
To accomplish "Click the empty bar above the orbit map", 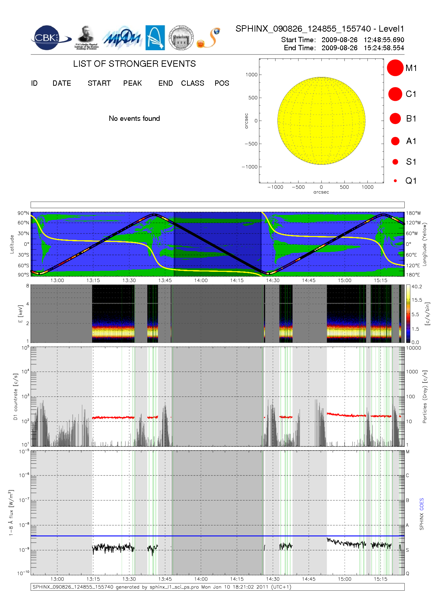I will point(217,205).
